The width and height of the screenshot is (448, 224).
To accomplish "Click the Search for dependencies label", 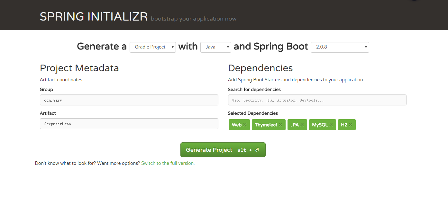I will (x=254, y=89).
